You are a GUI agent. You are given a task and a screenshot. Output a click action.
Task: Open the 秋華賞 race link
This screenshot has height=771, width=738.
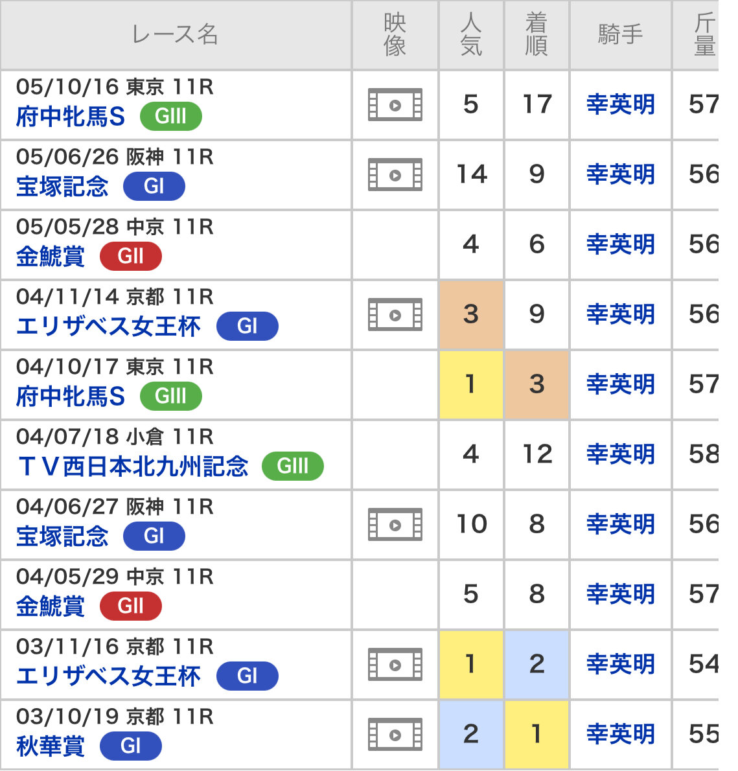pos(51,746)
